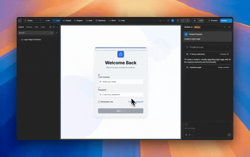This screenshot has width=250, height=157.
Task: Open the Assets menu
Action: tap(67, 21)
